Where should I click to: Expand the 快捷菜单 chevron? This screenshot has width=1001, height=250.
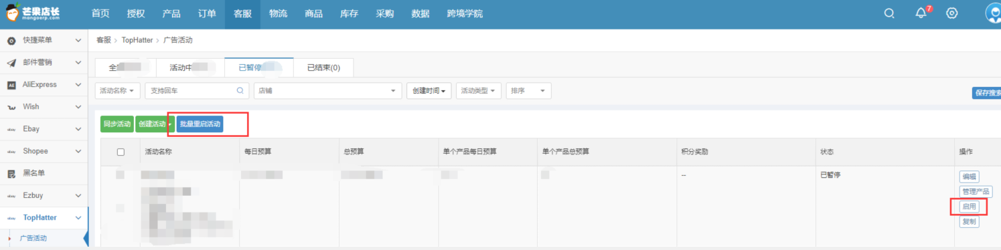[78, 40]
